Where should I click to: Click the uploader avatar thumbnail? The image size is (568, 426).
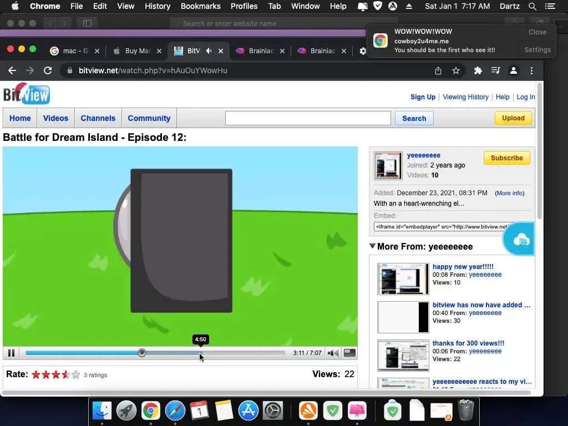[x=388, y=165]
